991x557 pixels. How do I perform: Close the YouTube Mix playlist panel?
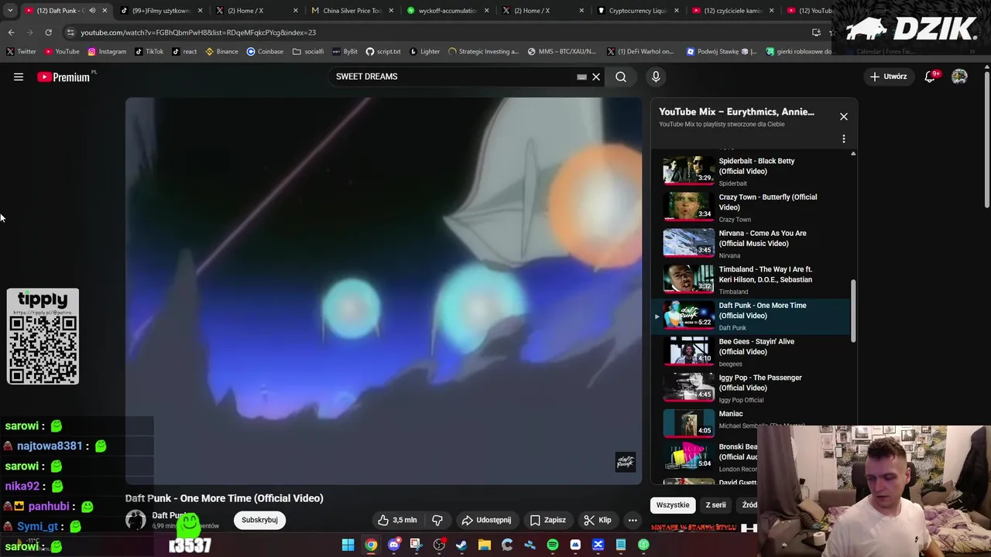(844, 117)
